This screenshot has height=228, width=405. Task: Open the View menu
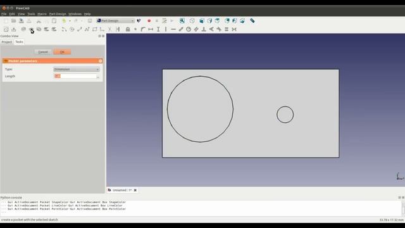21,14
